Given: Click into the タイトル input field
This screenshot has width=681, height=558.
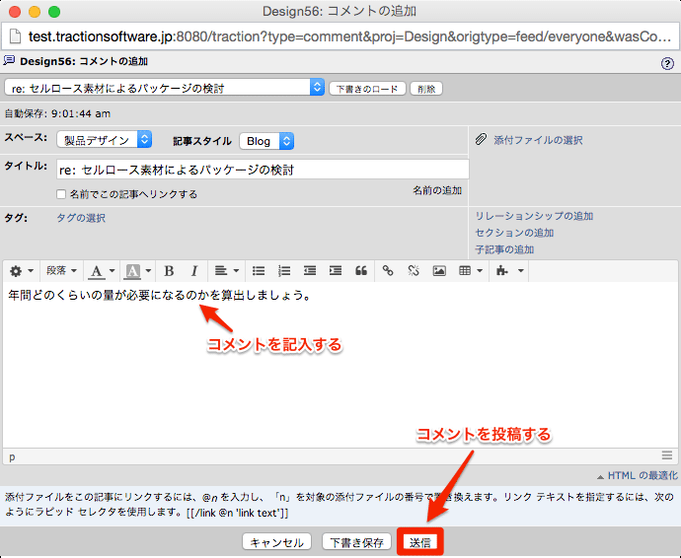Looking at the screenshot, I should coord(263,170).
